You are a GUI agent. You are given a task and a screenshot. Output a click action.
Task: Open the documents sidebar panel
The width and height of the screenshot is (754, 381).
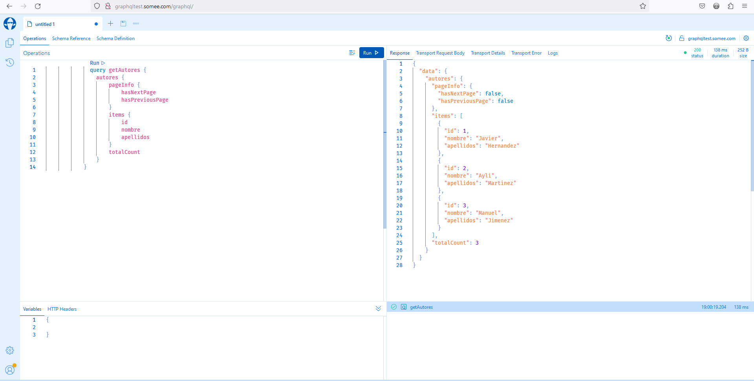tap(9, 43)
